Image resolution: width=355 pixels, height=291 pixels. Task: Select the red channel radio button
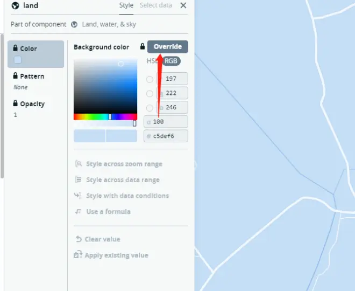pos(150,79)
